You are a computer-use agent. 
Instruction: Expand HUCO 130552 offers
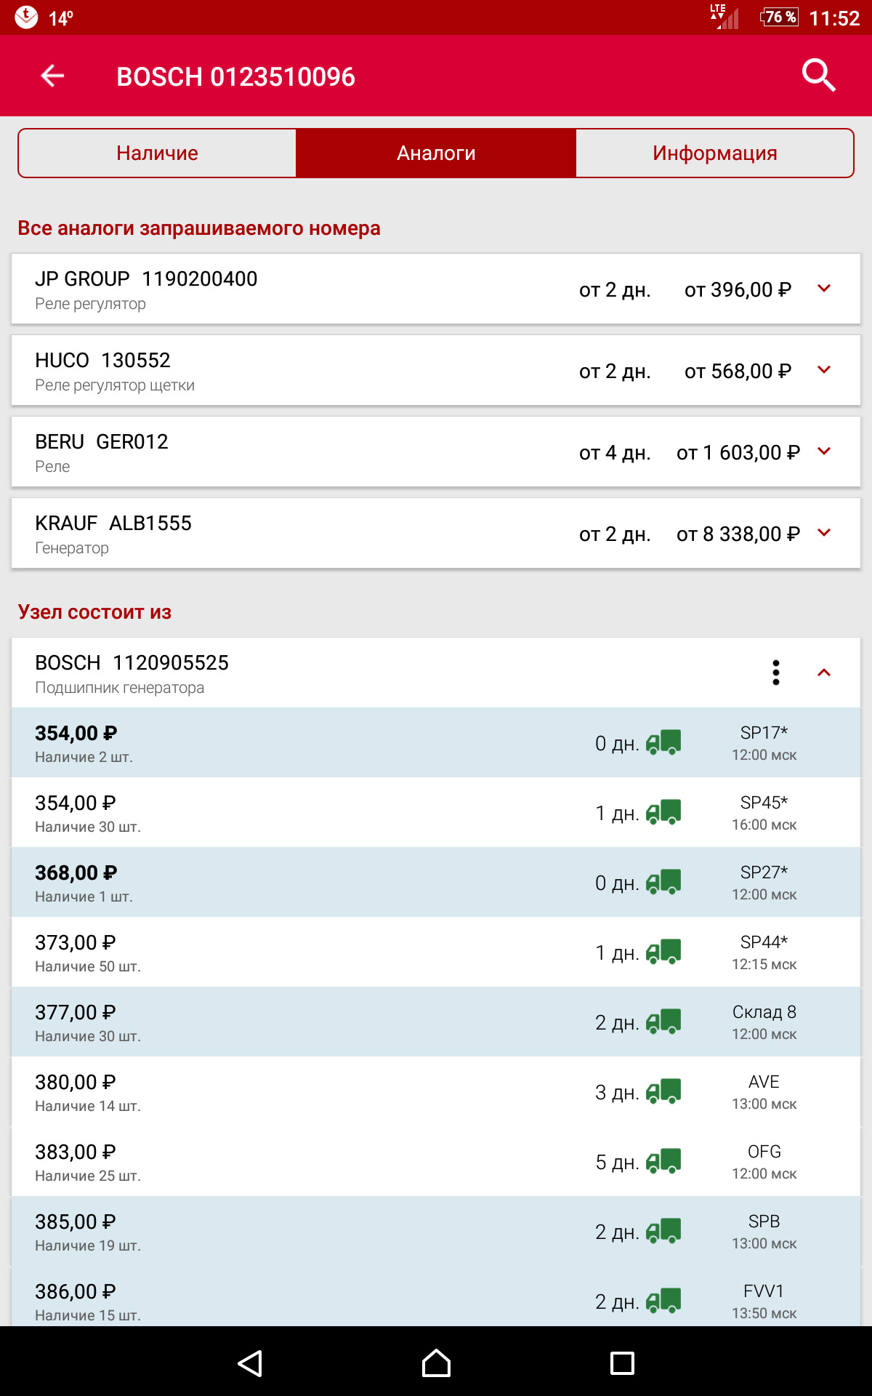tap(824, 370)
